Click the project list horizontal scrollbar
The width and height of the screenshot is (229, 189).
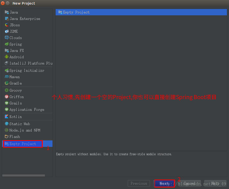[23, 175]
